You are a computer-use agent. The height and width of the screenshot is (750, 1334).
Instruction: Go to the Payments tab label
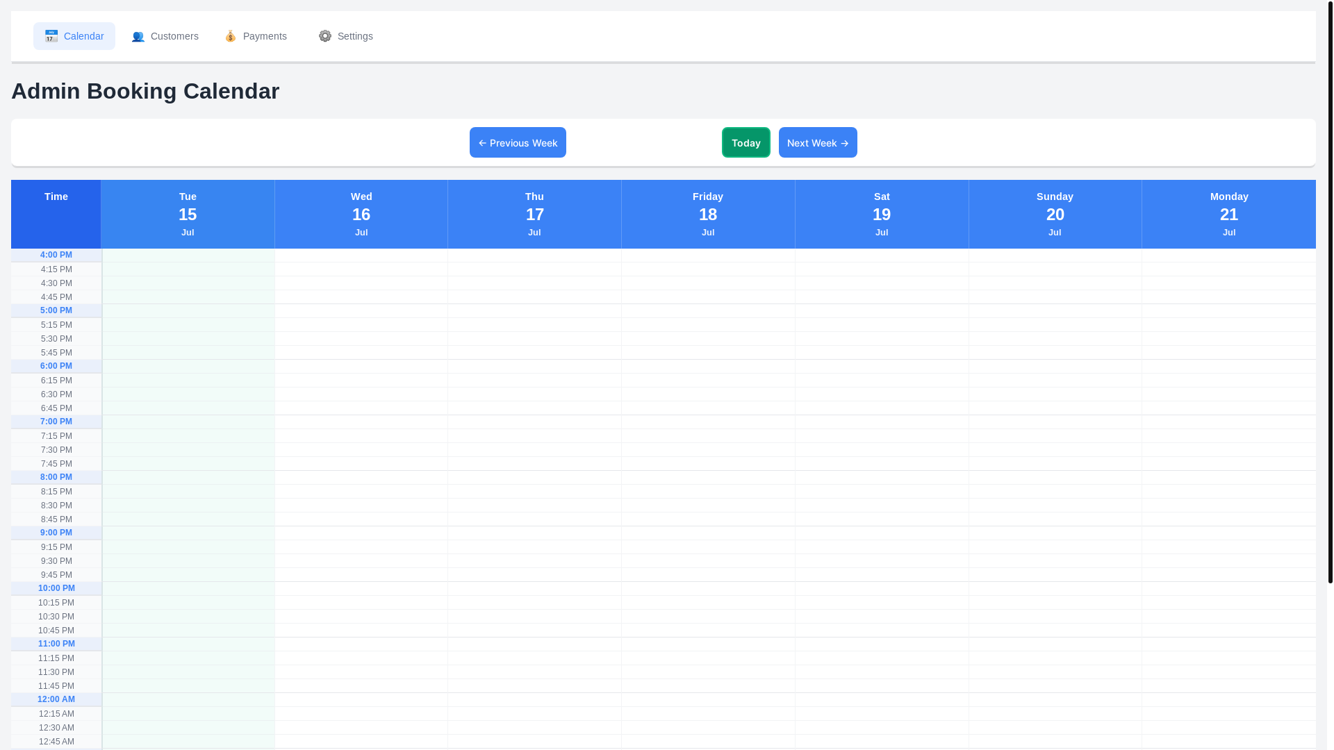[265, 36]
